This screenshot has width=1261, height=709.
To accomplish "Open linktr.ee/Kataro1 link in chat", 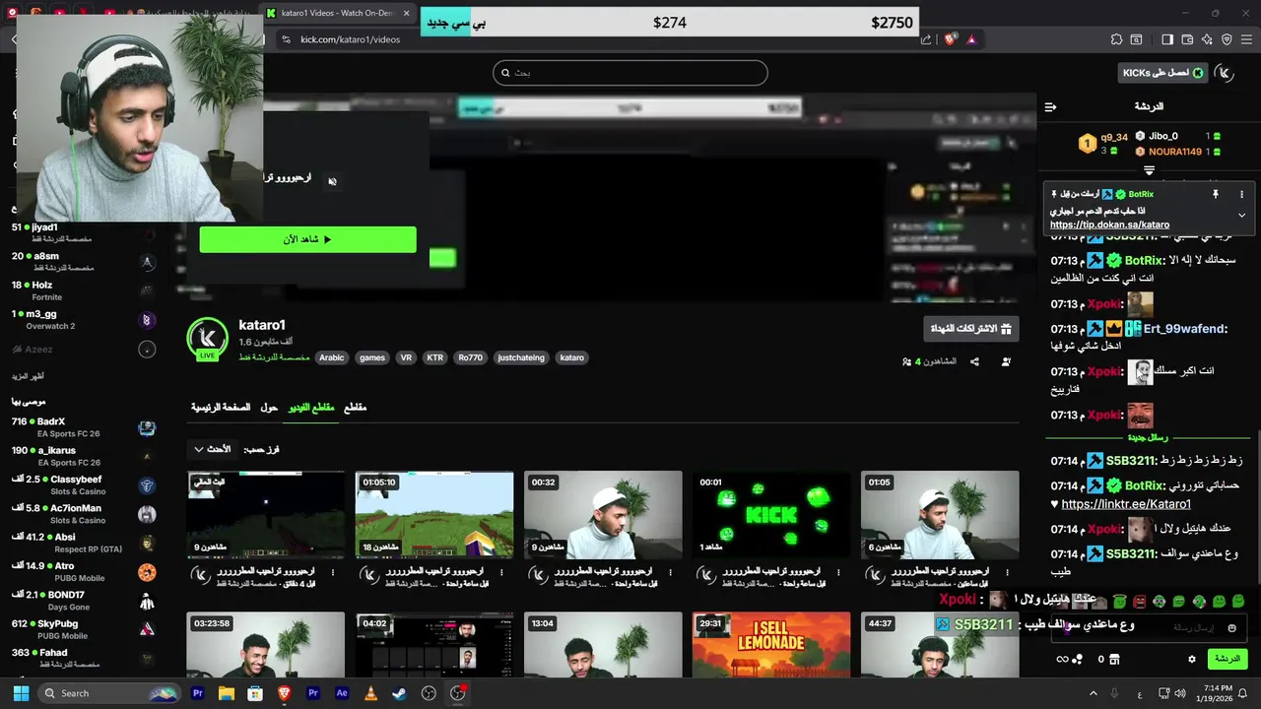I will (1126, 504).
